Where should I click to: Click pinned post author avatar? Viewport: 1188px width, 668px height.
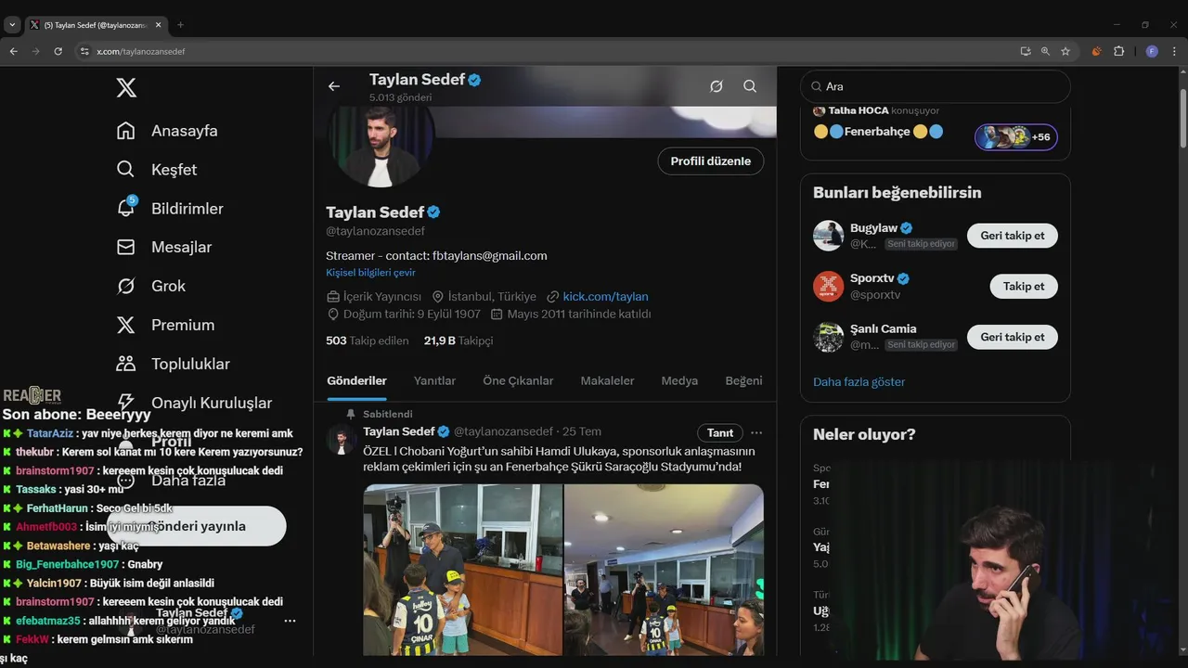point(342,440)
